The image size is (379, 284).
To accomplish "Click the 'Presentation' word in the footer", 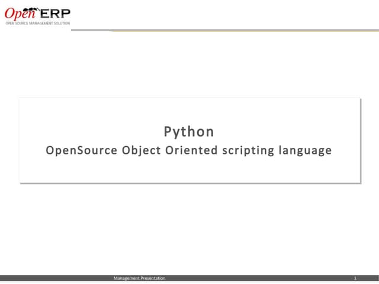I will pyautogui.click(x=153, y=278).
